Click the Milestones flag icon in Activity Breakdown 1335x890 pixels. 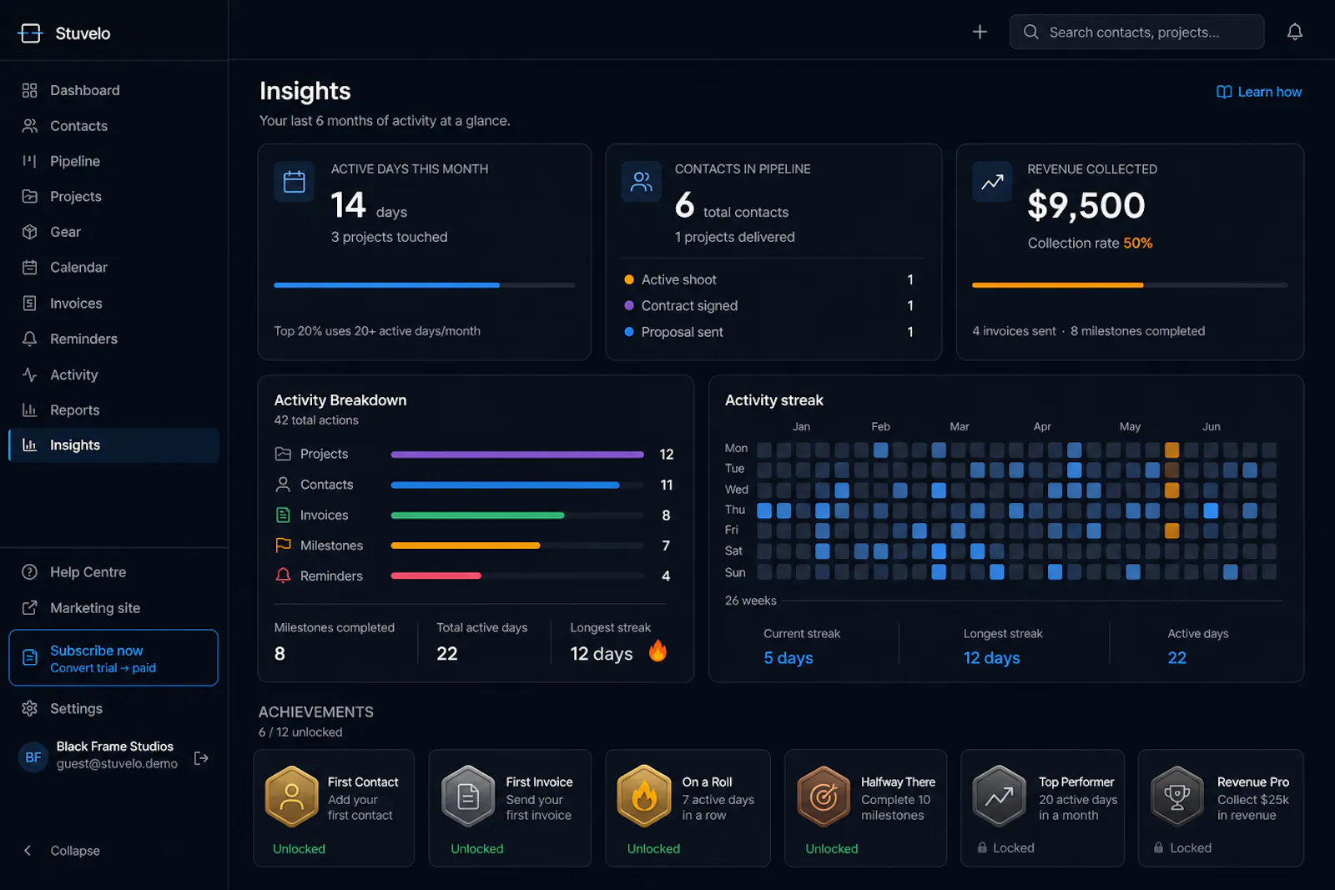point(283,545)
